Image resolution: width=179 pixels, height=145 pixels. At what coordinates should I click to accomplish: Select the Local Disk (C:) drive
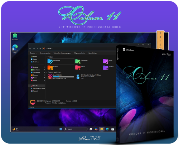pos(61,77)
